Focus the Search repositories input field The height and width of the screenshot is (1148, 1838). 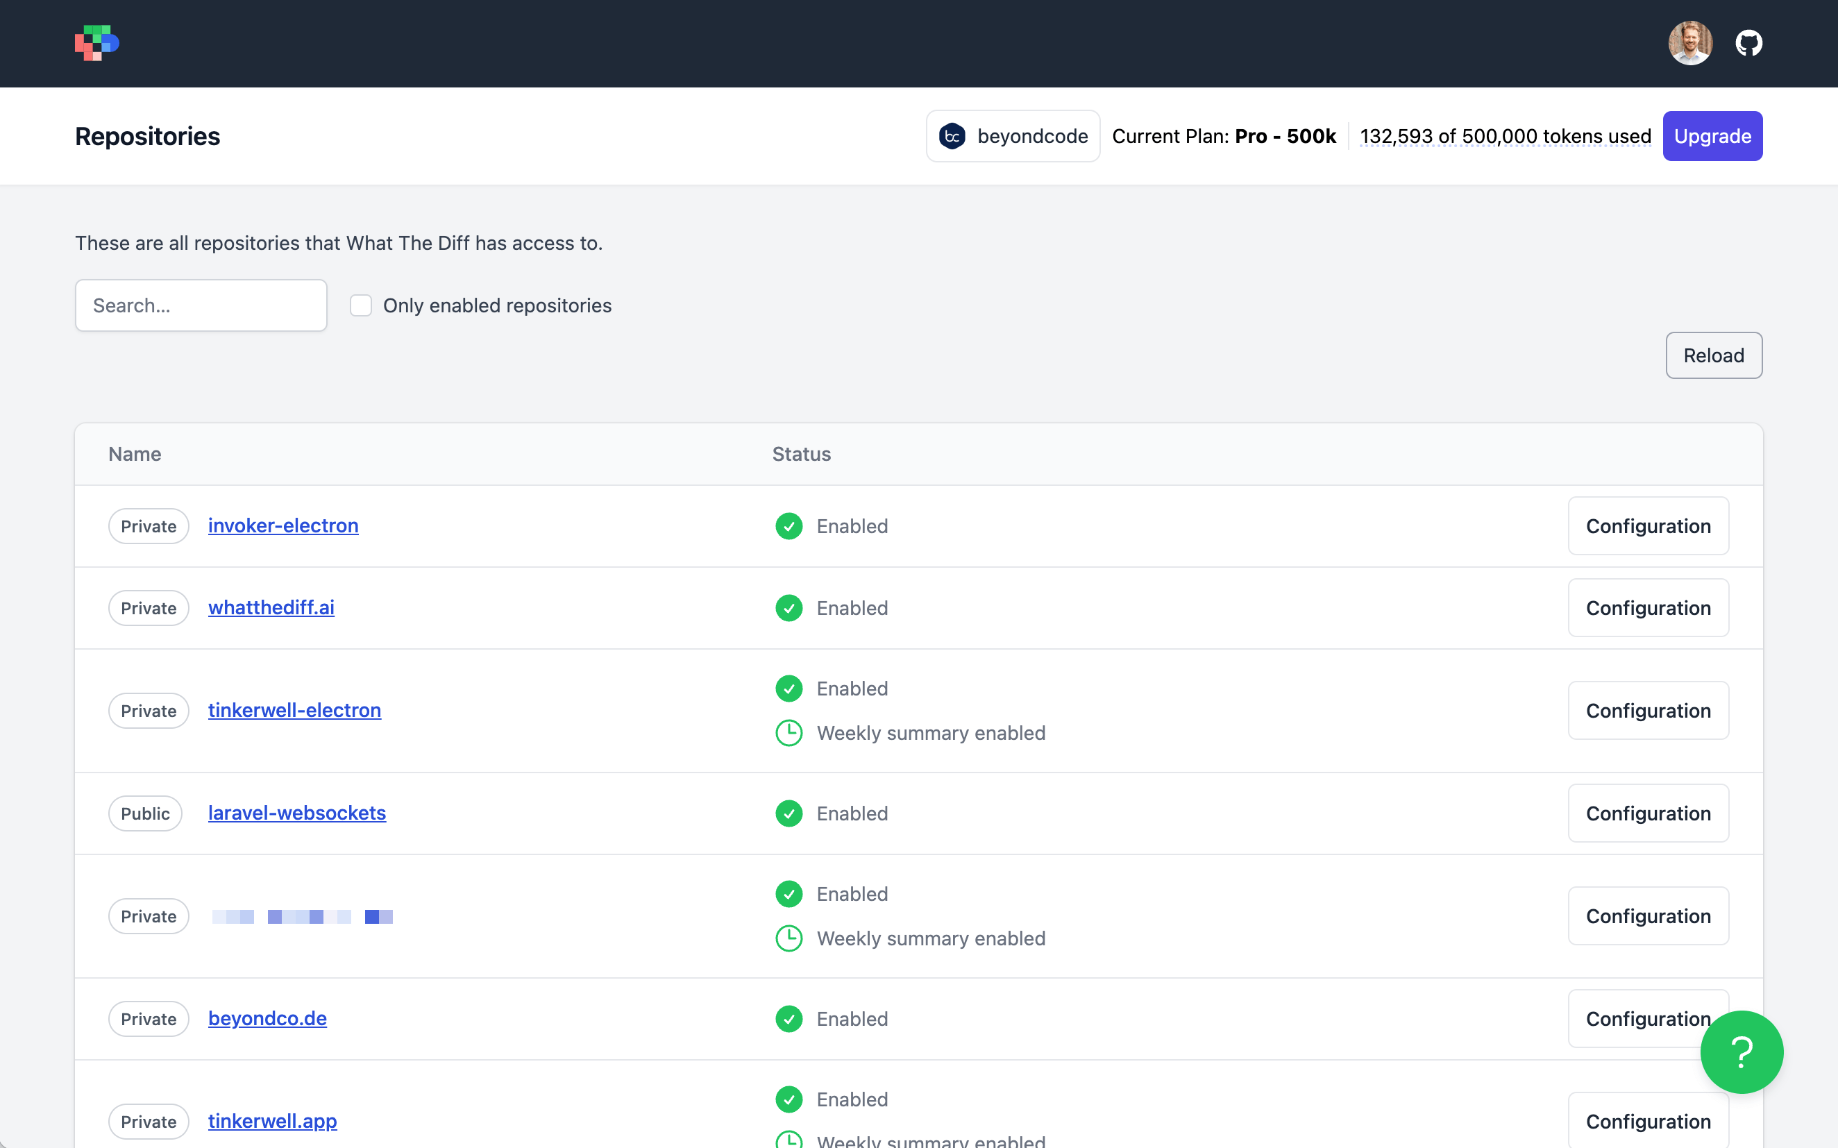pos(201,305)
